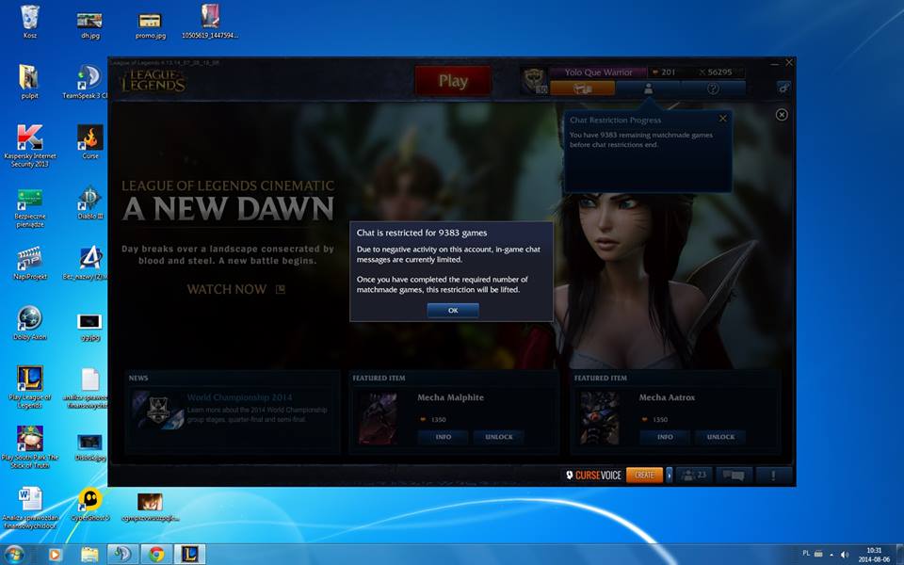Open the volume speaker tray icon

pyautogui.click(x=845, y=554)
